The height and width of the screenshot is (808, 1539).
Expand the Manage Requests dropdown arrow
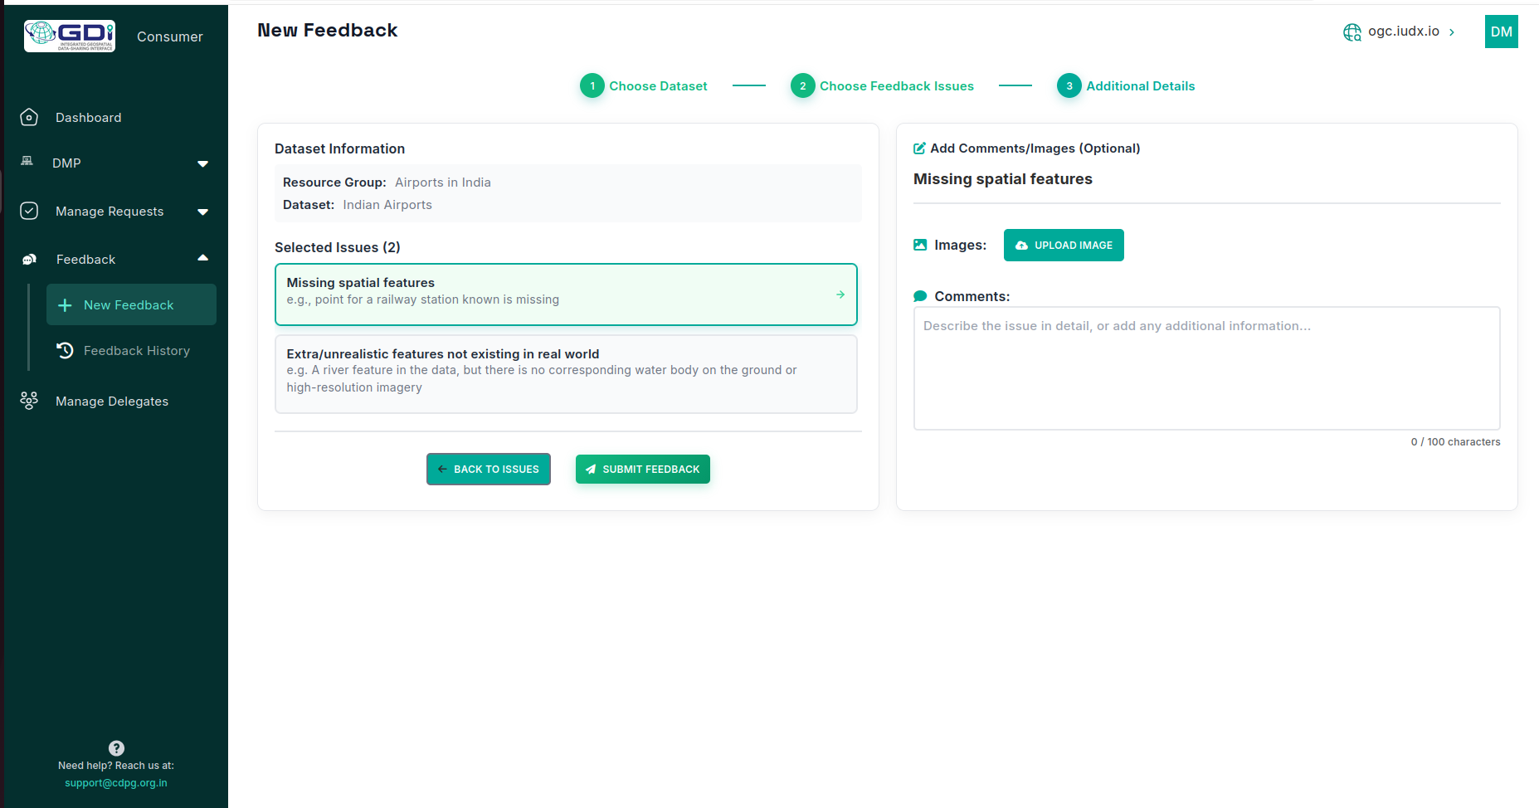[202, 212]
